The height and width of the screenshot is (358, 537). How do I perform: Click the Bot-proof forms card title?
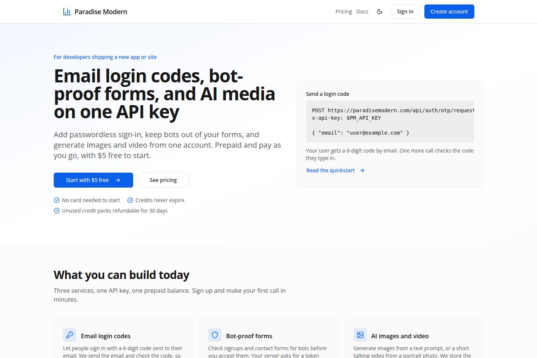[249, 336]
